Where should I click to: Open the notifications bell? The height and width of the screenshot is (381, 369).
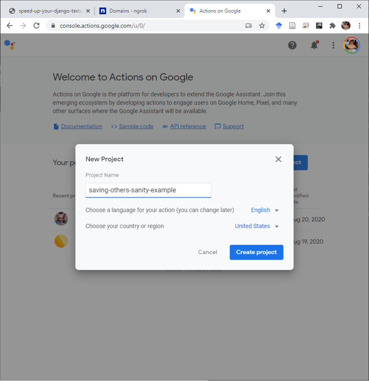click(x=314, y=45)
